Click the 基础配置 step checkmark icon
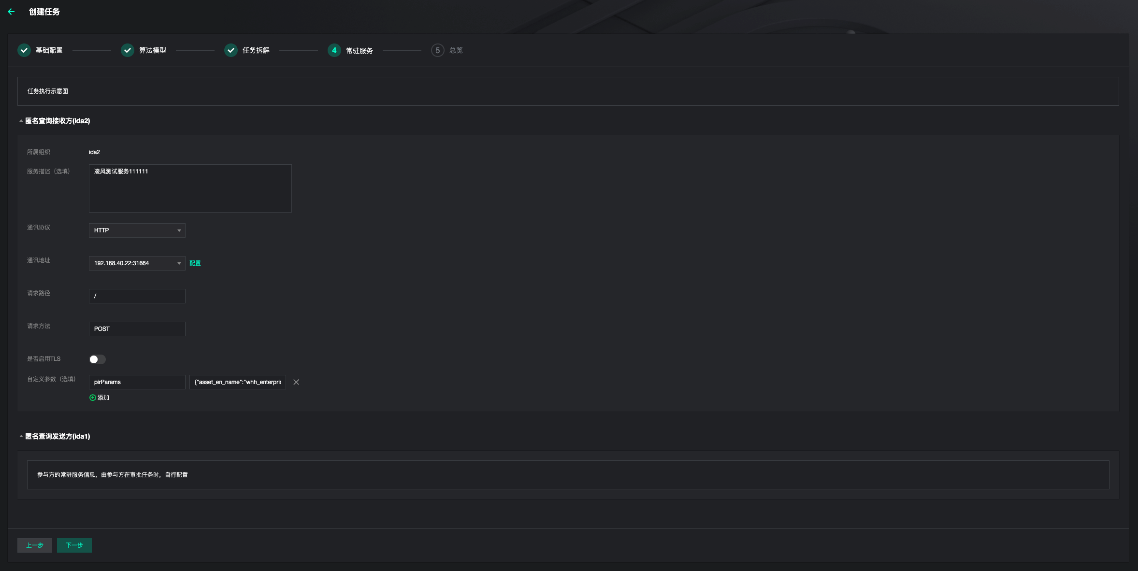1138x571 pixels. (x=24, y=50)
